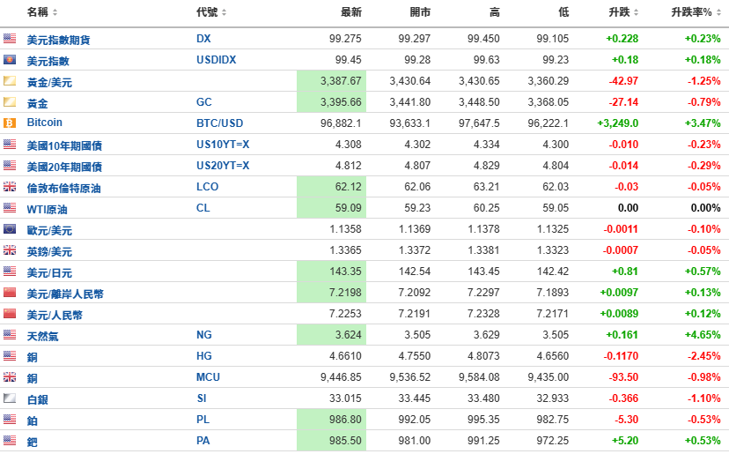Open the 美元指數期貨 quote link

pyautogui.click(x=59, y=40)
